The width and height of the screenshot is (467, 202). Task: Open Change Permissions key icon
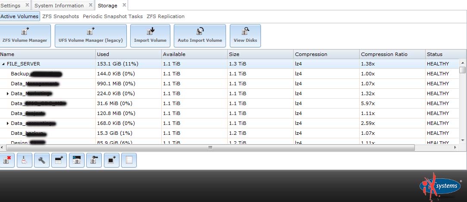click(94, 160)
